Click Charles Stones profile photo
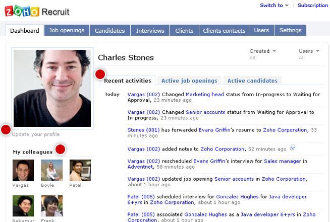Screen dimensions: 330x222 coord(52,88)
